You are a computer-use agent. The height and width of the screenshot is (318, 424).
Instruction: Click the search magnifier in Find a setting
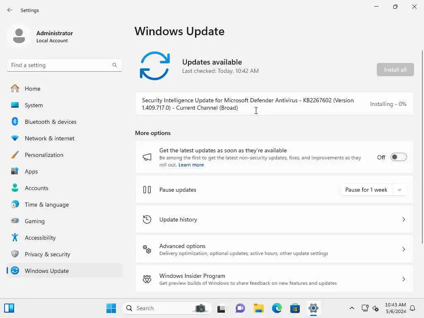(115, 65)
